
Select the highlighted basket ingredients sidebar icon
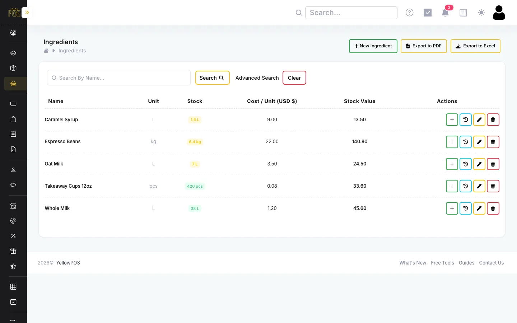pyautogui.click(x=13, y=84)
